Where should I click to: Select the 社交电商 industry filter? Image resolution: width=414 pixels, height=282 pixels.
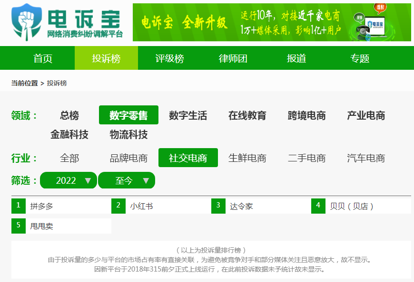[188, 158]
